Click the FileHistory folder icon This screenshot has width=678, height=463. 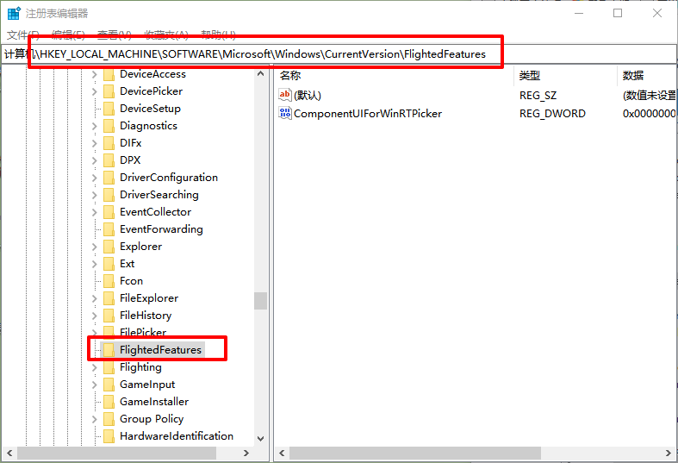tap(109, 316)
